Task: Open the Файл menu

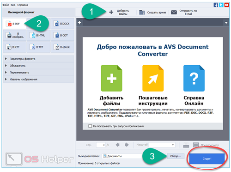Action: point(6,5)
